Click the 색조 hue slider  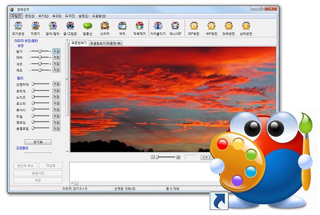40,64
